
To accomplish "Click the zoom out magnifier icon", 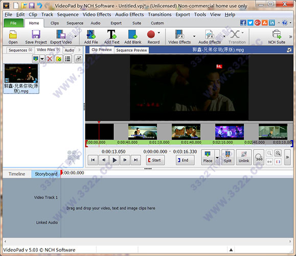I will [269, 153].
